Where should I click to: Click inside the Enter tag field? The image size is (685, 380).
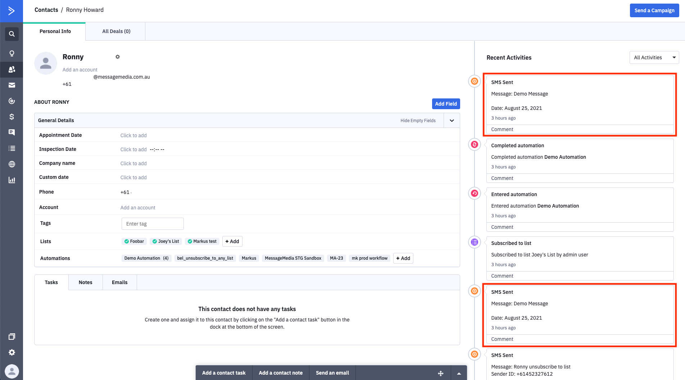click(152, 223)
